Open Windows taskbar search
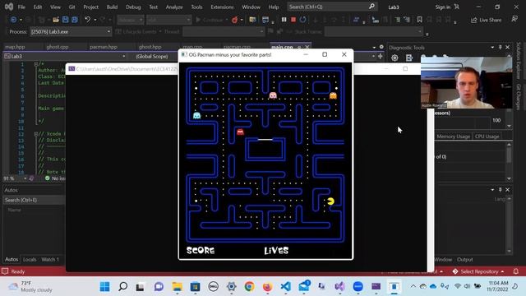526x296 pixels. coord(122,287)
